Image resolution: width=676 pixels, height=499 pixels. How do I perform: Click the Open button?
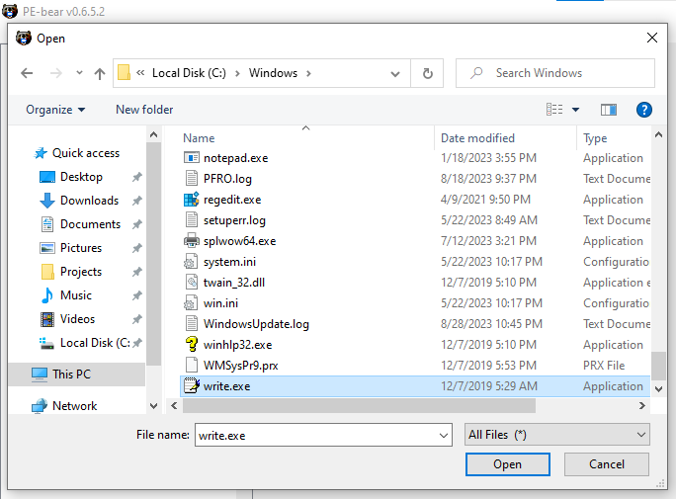[507, 464]
